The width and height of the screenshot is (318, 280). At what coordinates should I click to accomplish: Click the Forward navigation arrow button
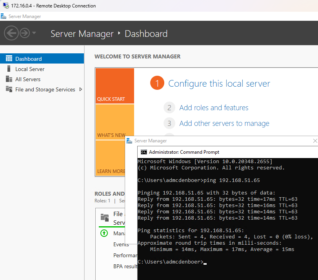coord(25,33)
